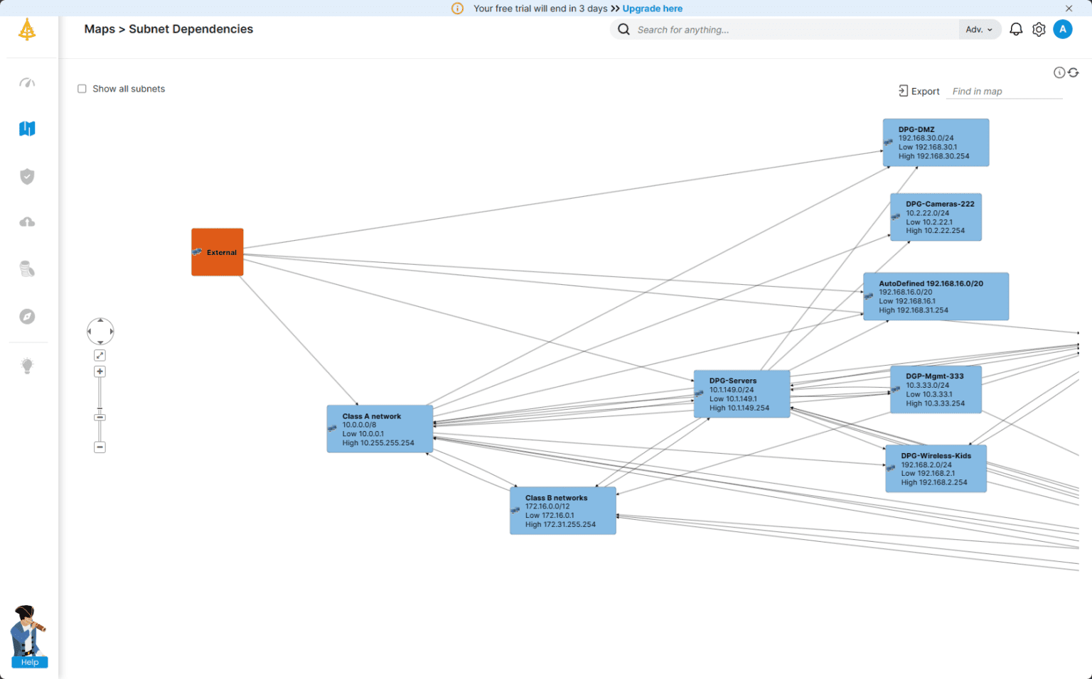Open the notifications bell
The height and width of the screenshot is (679, 1092).
click(1015, 29)
